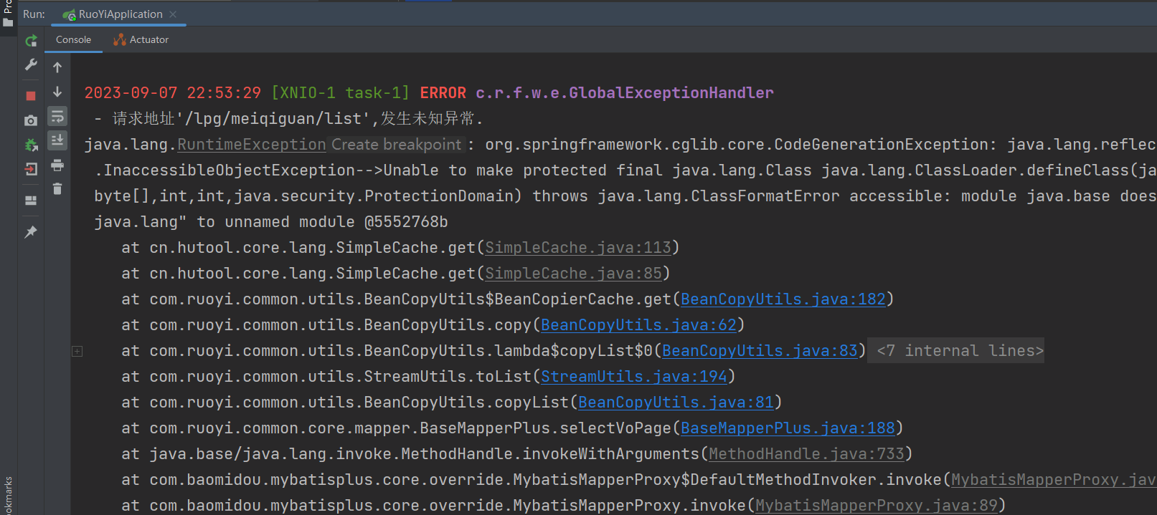Clear all console output with trash icon

tap(57, 189)
